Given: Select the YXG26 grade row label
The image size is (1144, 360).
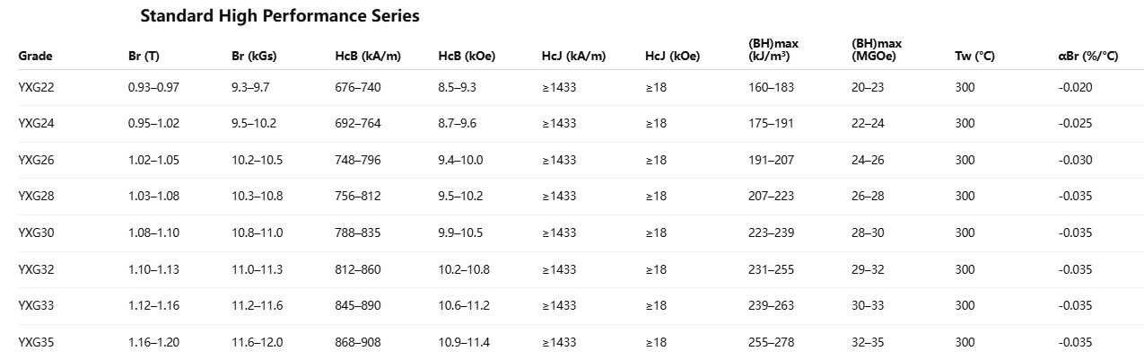Looking at the screenshot, I should pos(36,160).
